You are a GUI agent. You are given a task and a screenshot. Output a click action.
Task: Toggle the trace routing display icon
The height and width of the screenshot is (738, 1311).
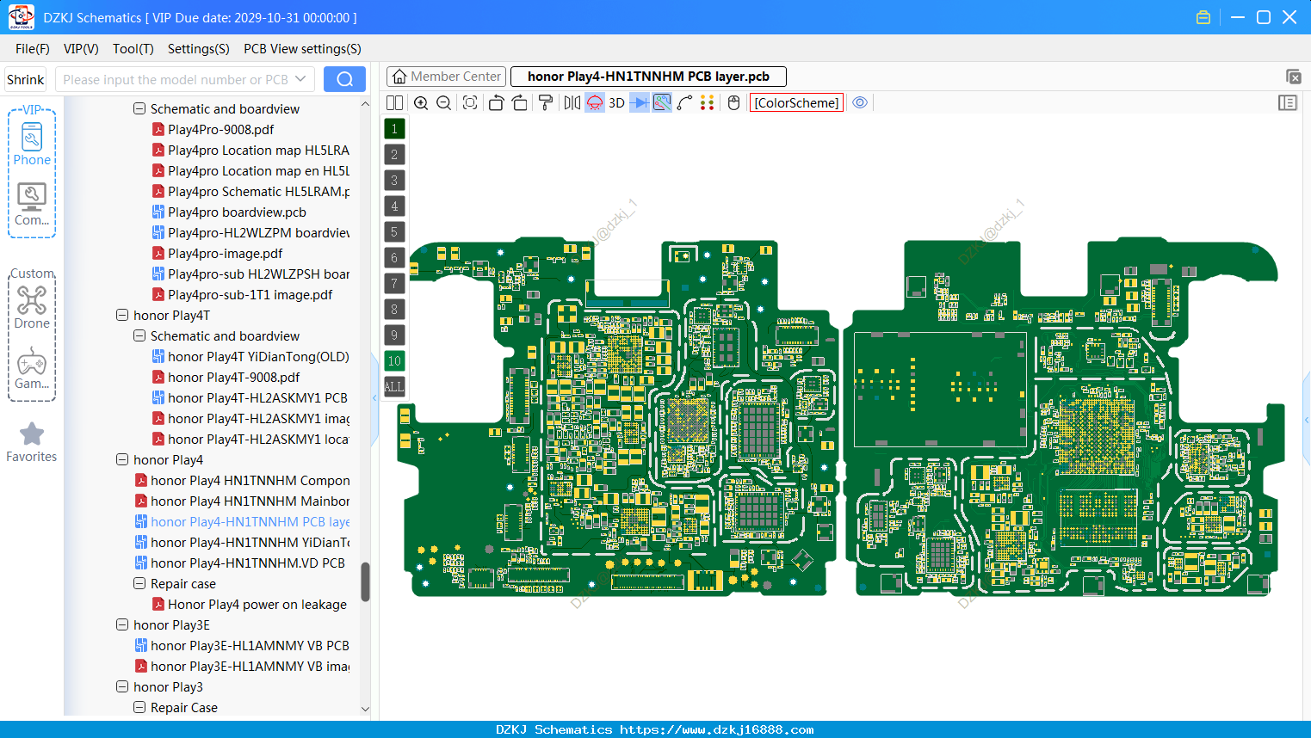click(x=662, y=102)
